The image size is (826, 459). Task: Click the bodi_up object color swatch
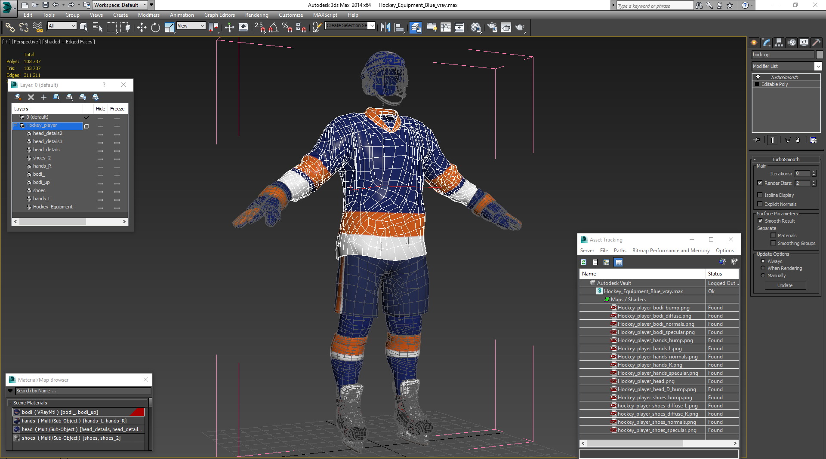[x=820, y=55]
